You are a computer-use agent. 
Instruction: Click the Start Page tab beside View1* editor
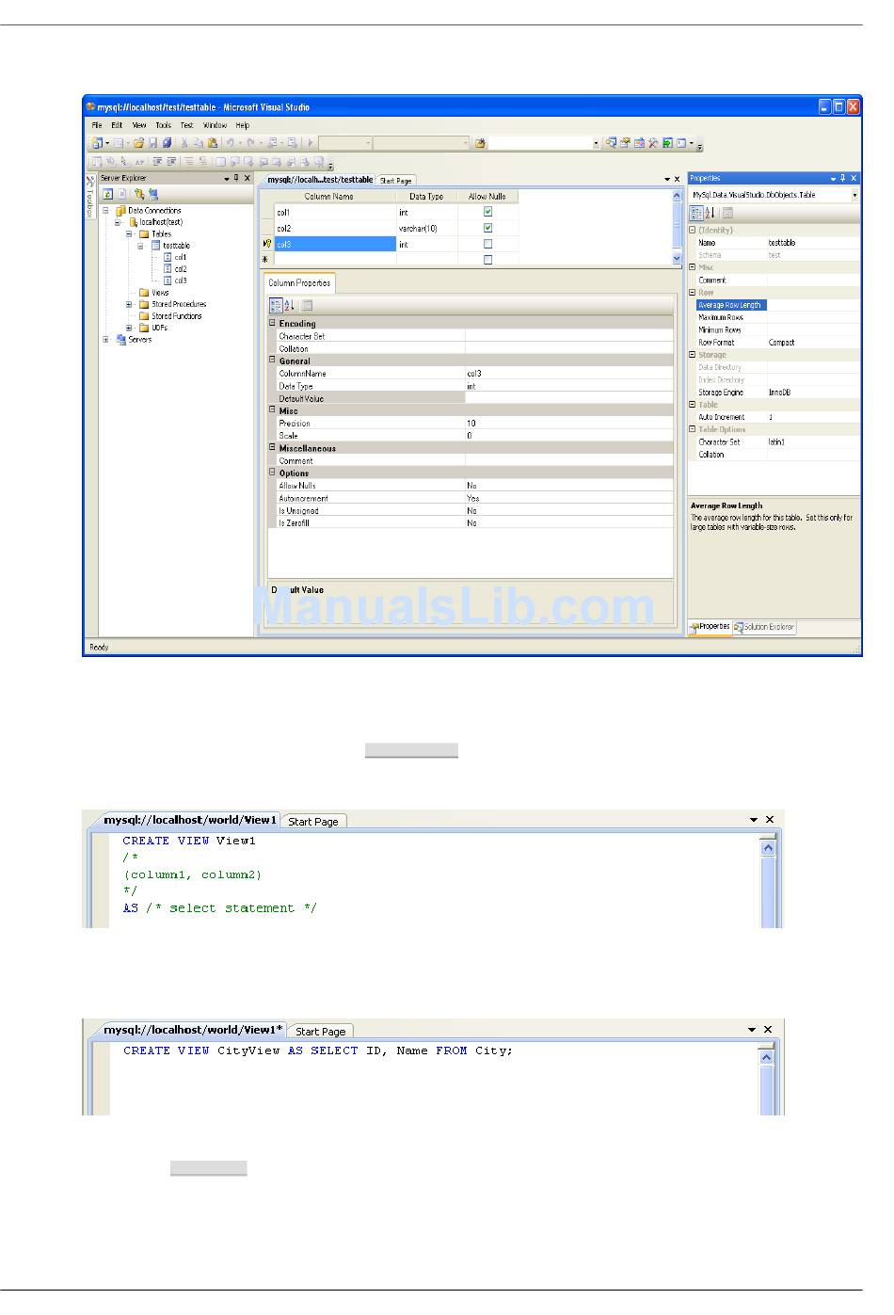(321, 1032)
